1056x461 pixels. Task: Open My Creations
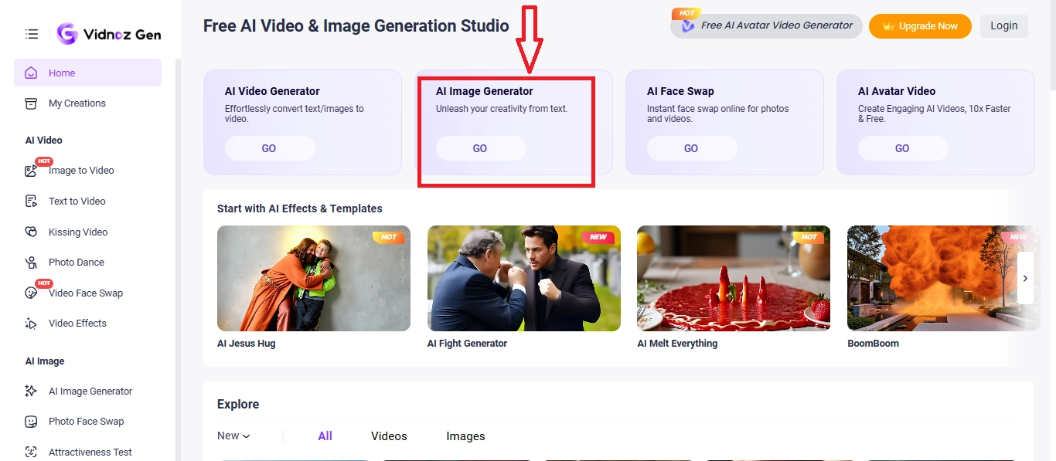click(77, 103)
